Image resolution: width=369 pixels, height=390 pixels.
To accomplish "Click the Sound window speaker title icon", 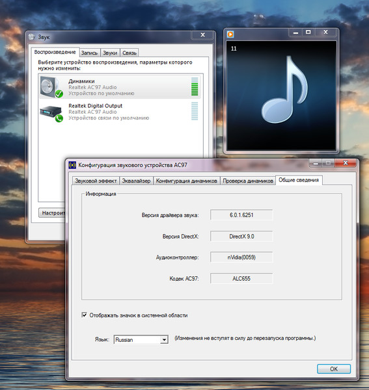I will tap(31, 37).
